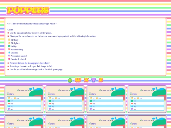Go to the Z letter group

(101, 80)
